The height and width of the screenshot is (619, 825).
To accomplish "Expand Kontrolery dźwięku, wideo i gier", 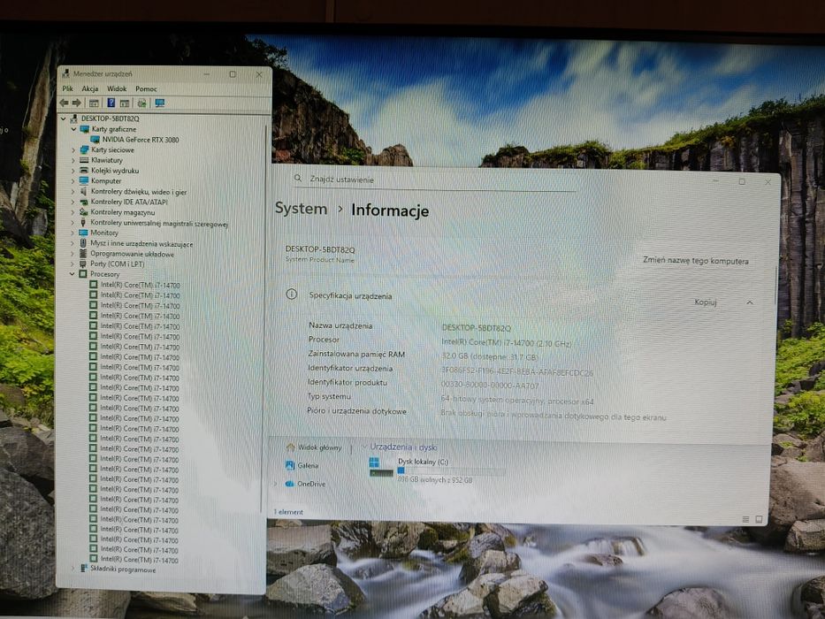I will (x=73, y=192).
